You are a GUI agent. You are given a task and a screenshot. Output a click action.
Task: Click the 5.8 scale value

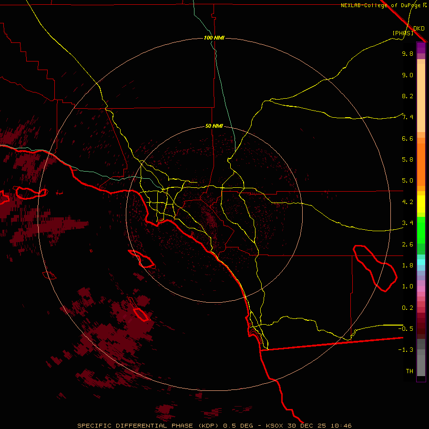(x=408, y=160)
